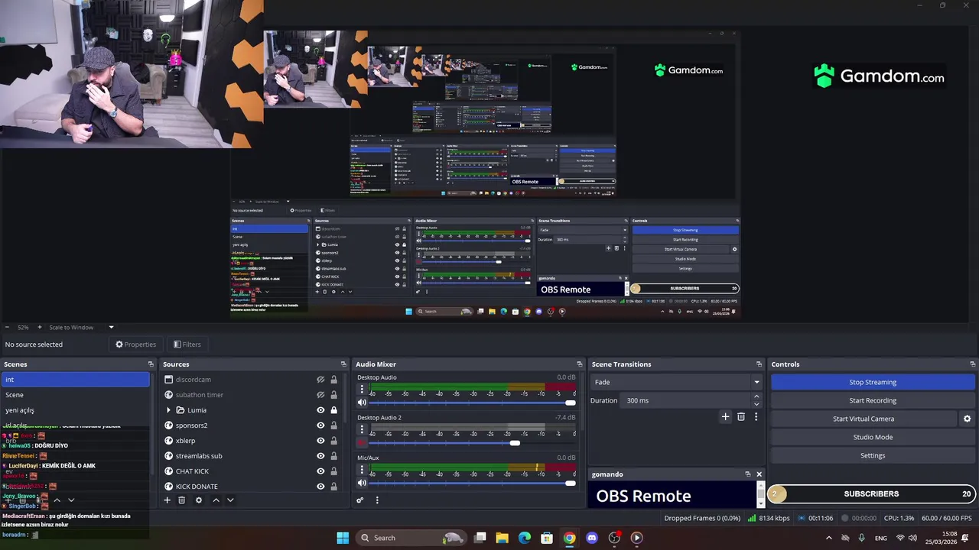Select the 'Scene' scene entry
The width and height of the screenshot is (979, 550).
pos(76,395)
